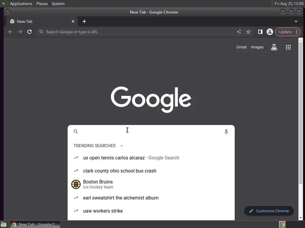Viewport: 305px width, 228px height.
Task: Click the forward navigation arrow
Action: [x=20, y=32]
